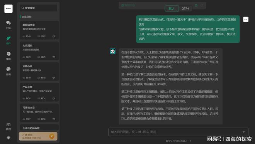Screen dimensions: 255x144
Task: Click the usage-count icon beside 4948
Action: [x=39, y=78]
